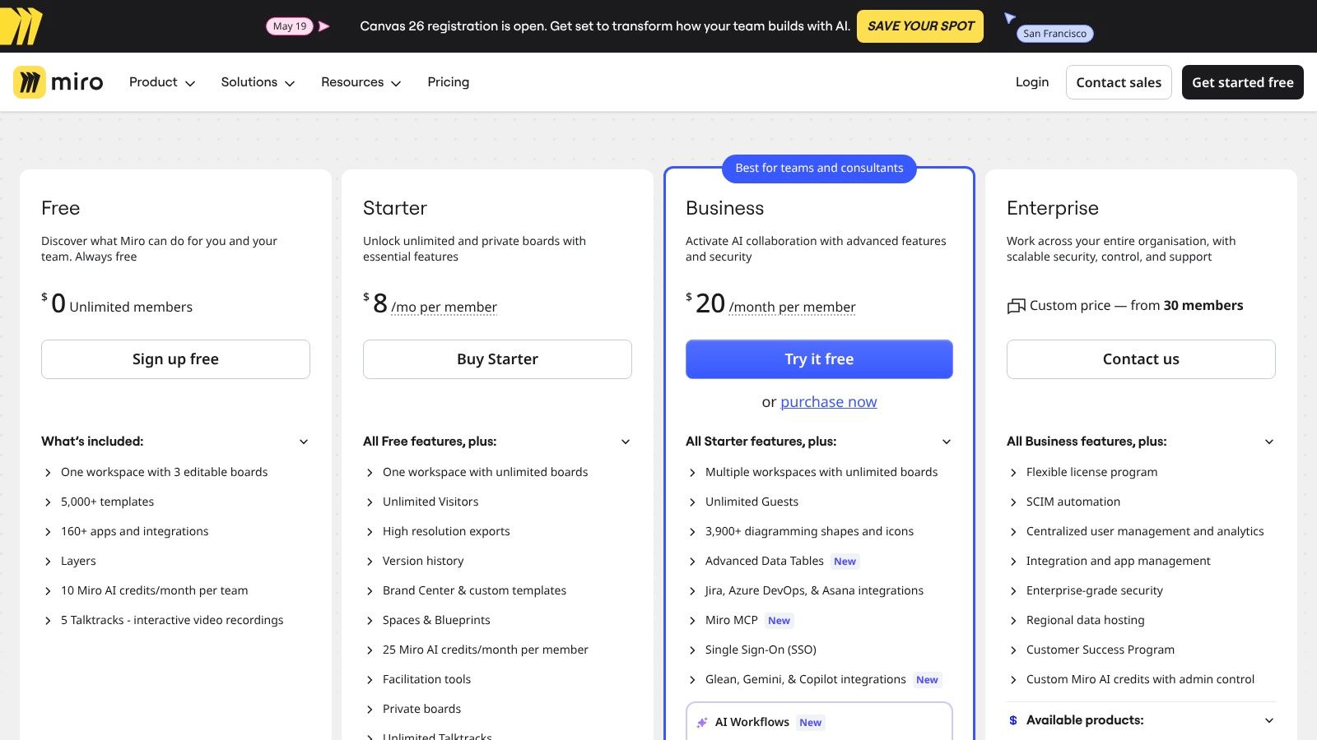This screenshot has height=740, width=1317.
Task: Expand Brand Center & custom templates
Action: coord(466,590)
